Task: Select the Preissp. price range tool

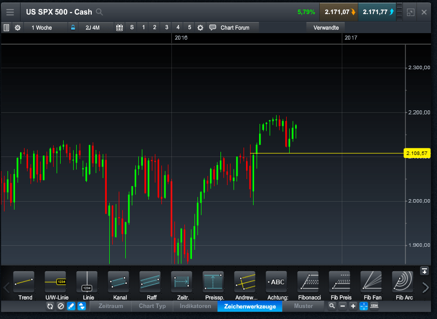Action: [213, 285]
